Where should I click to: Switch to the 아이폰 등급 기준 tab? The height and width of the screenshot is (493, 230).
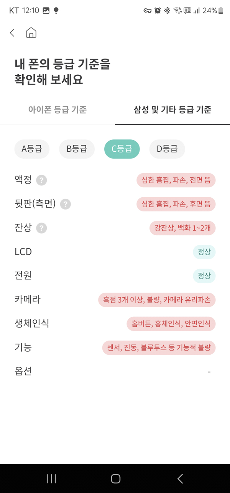pos(58,110)
